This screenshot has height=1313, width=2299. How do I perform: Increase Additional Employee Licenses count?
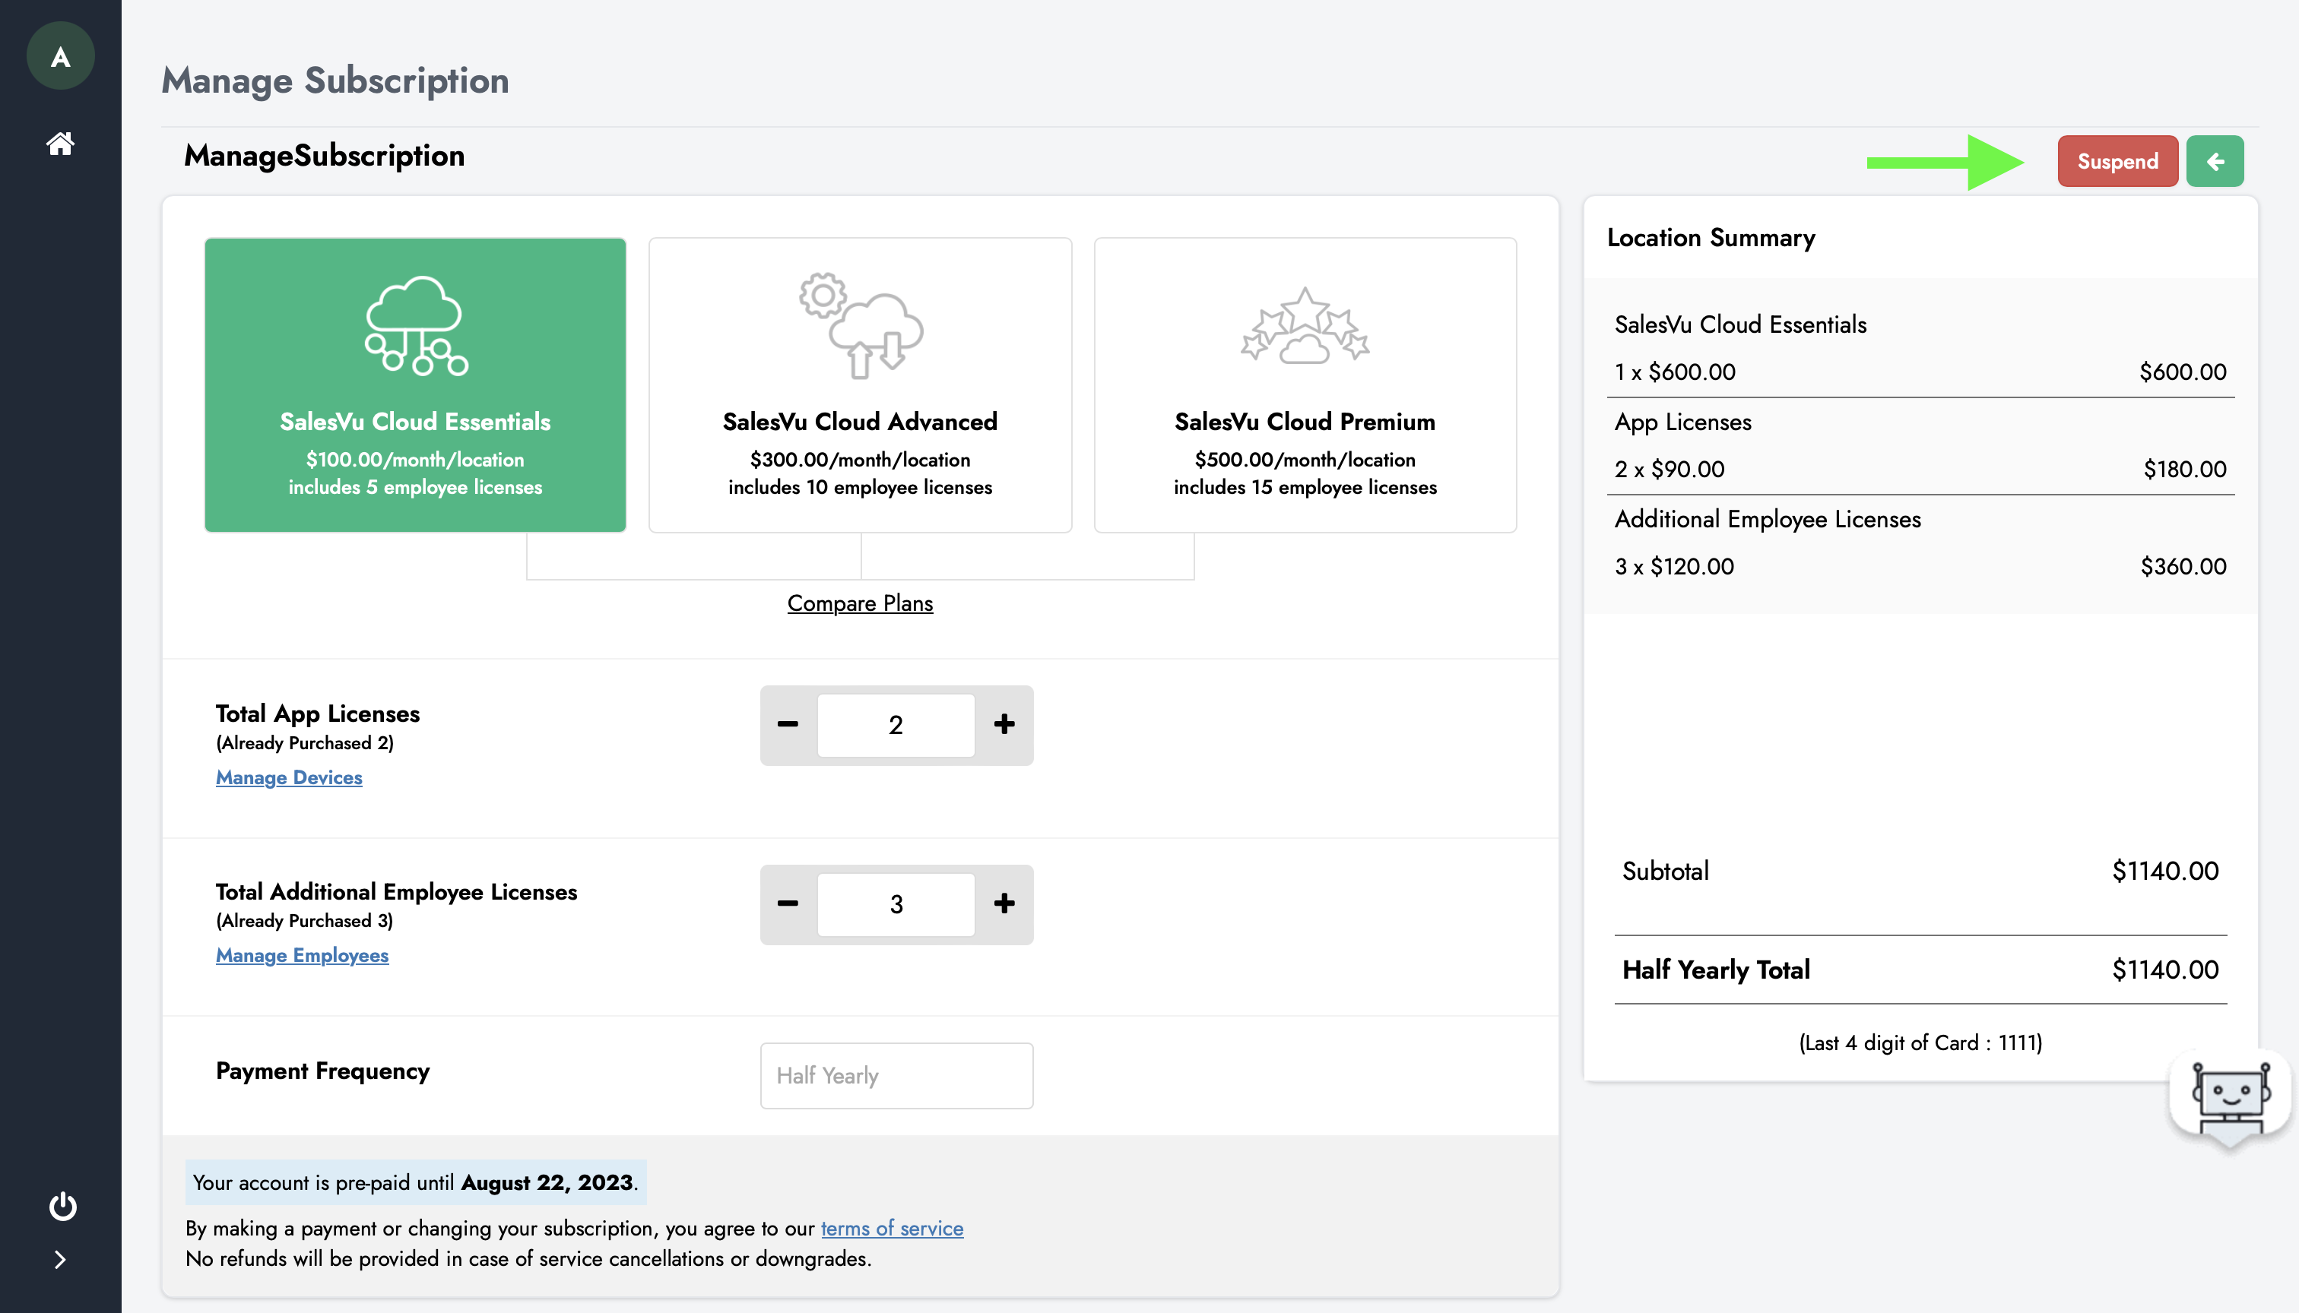1004,903
